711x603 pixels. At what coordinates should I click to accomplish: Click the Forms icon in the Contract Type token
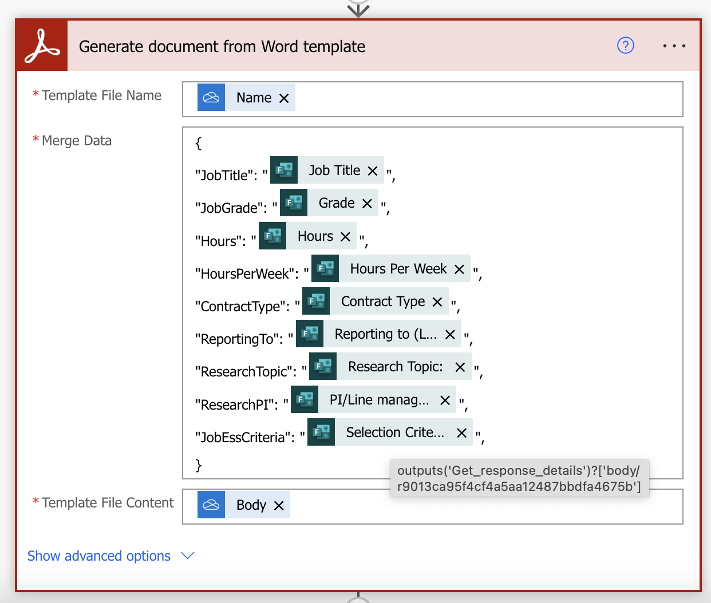point(315,301)
